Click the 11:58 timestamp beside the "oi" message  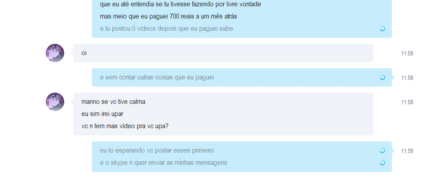click(x=407, y=54)
